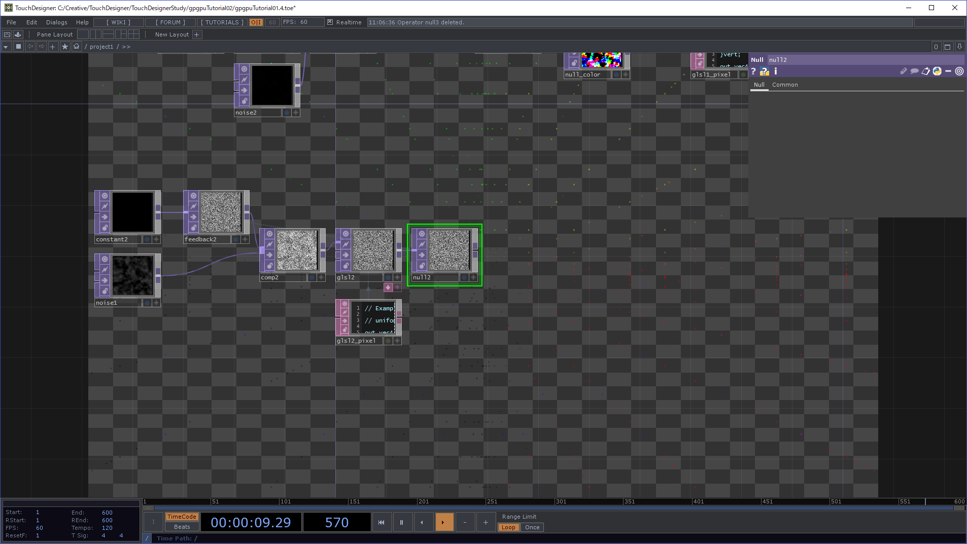Select four-pane grid layout icon
This screenshot has height=544, width=967.
(133, 34)
